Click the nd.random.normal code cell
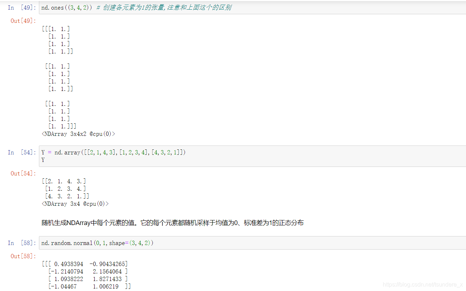The height and width of the screenshot is (291, 466). click(x=252, y=243)
